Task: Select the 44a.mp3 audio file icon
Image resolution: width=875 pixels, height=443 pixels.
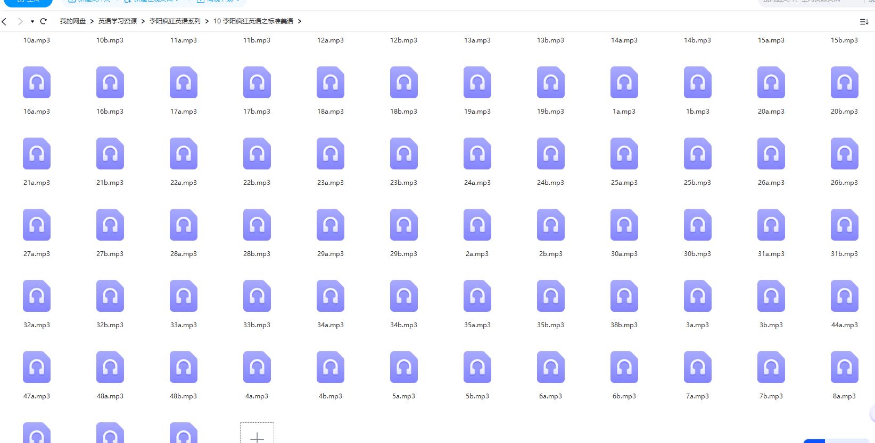Action: tap(845, 296)
